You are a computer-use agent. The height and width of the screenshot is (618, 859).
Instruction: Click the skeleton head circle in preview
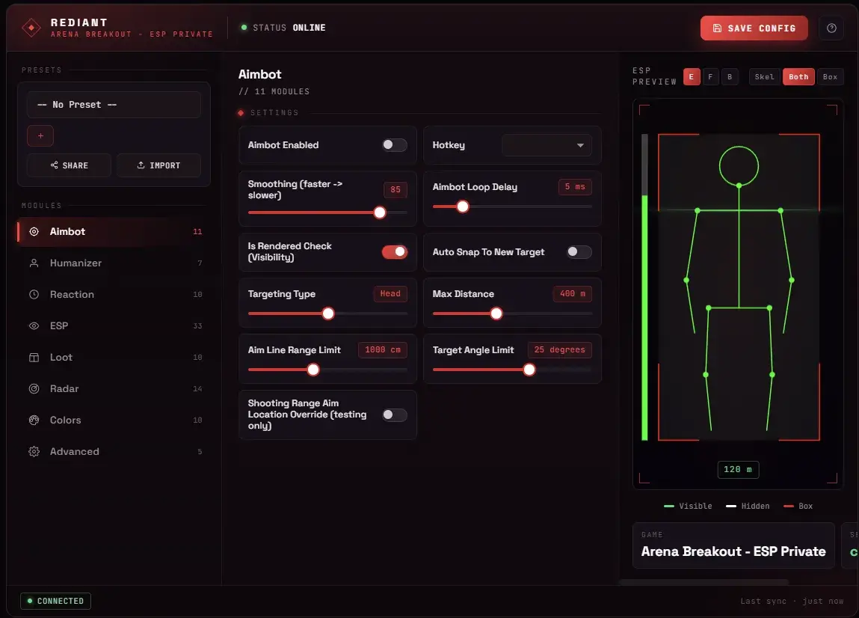click(x=739, y=165)
